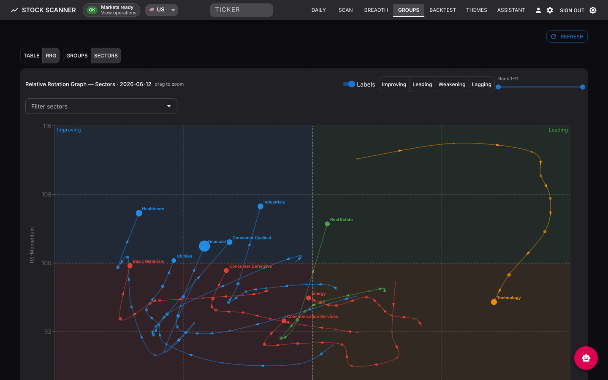Toggle the Improving quadrant filter

(x=394, y=84)
